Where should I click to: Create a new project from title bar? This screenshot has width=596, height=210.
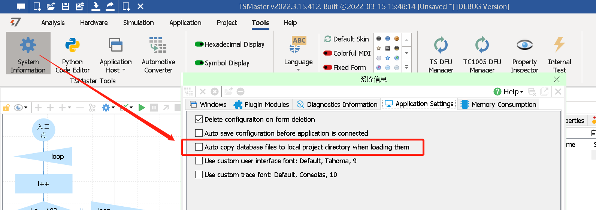pyautogui.click(x=37, y=6)
